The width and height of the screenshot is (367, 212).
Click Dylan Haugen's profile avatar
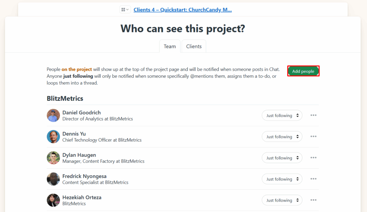(x=53, y=158)
